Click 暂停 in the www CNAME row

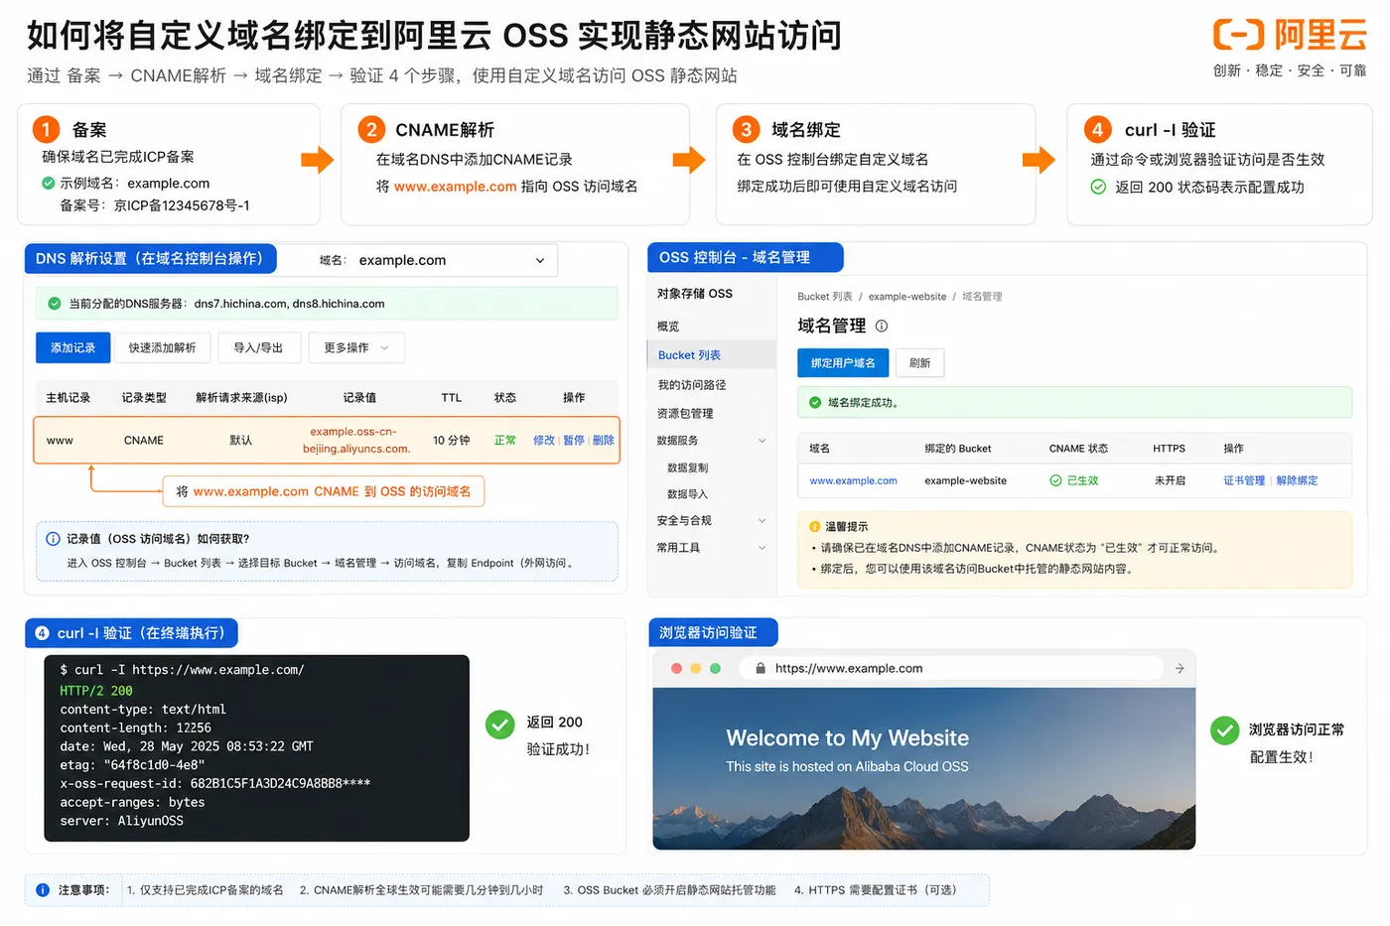tap(574, 441)
